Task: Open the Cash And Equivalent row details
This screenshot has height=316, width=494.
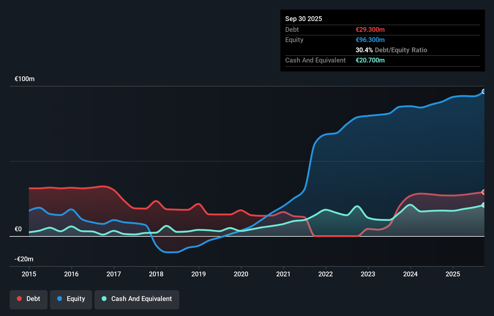Action: click(x=315, y=60)
